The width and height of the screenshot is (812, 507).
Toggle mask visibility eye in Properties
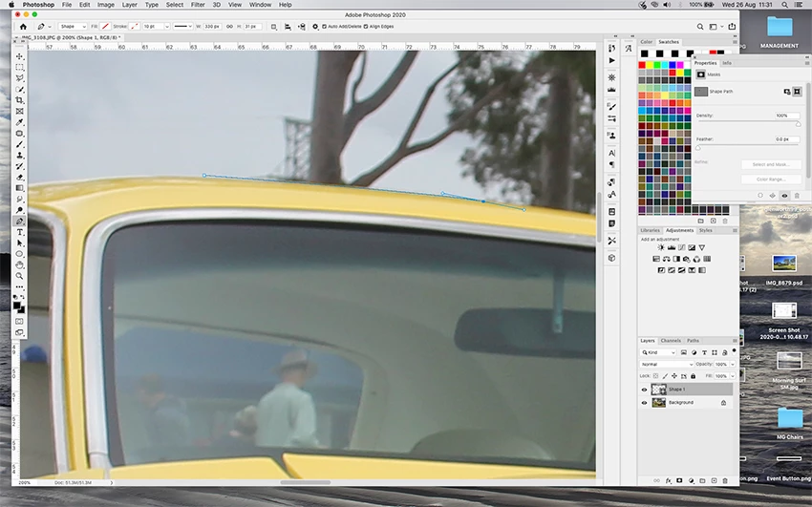[784, 196]
